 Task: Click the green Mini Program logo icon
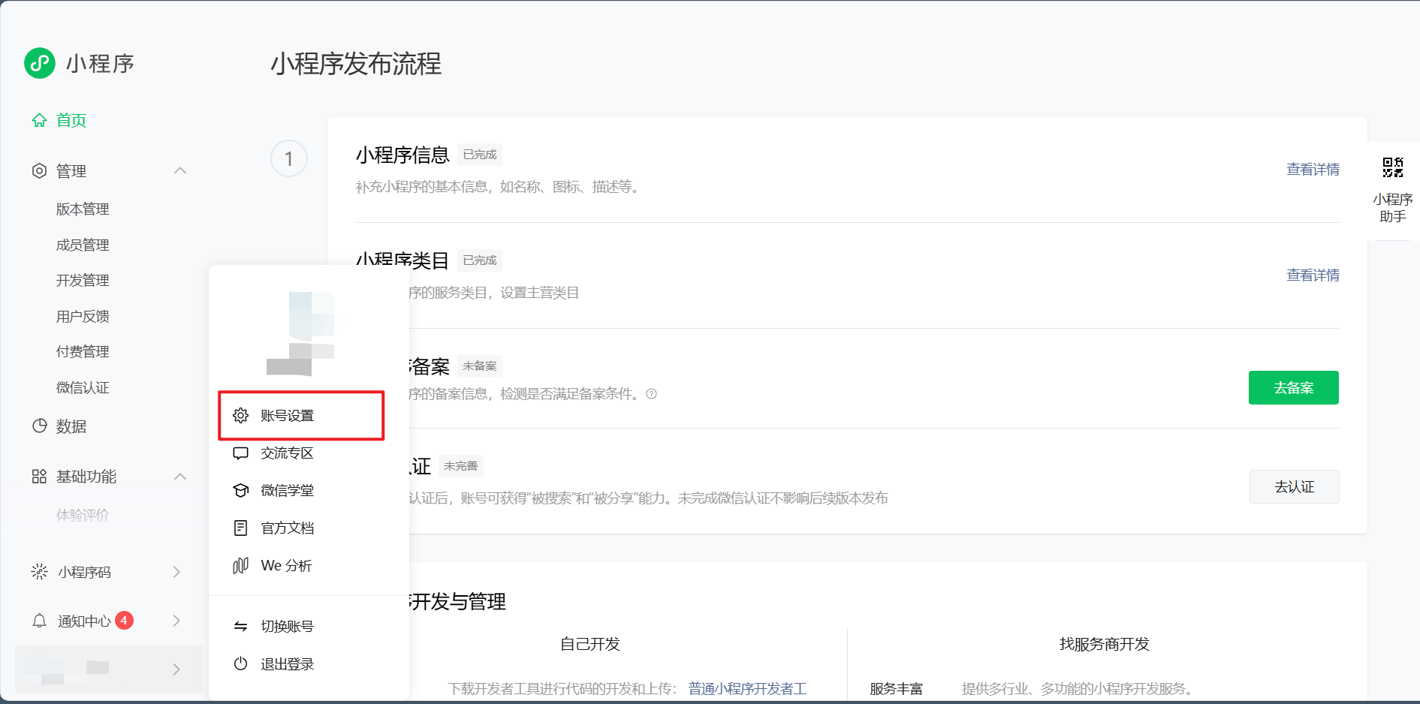pos(40,63)
